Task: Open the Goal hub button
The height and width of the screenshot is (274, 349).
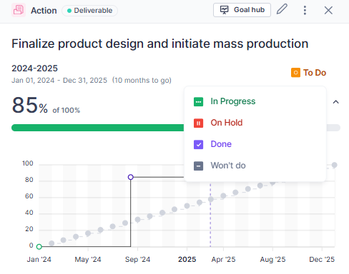Action: point(242,10)
